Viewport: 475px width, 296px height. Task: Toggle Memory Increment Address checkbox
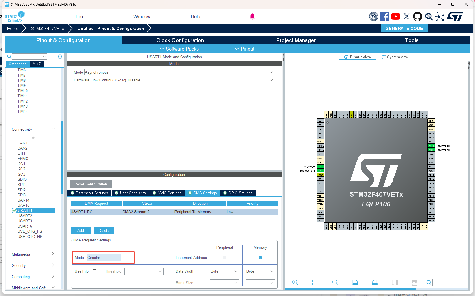[260, 258]
